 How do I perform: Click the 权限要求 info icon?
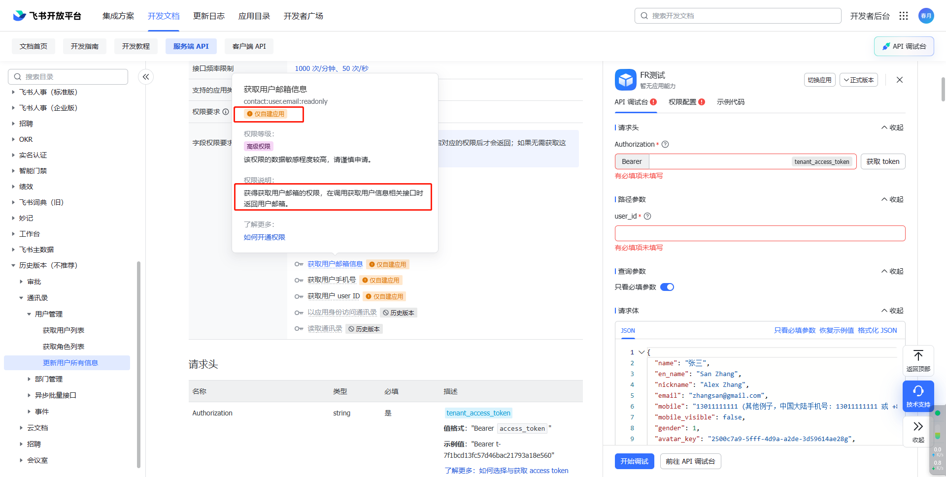pos(226,112)
